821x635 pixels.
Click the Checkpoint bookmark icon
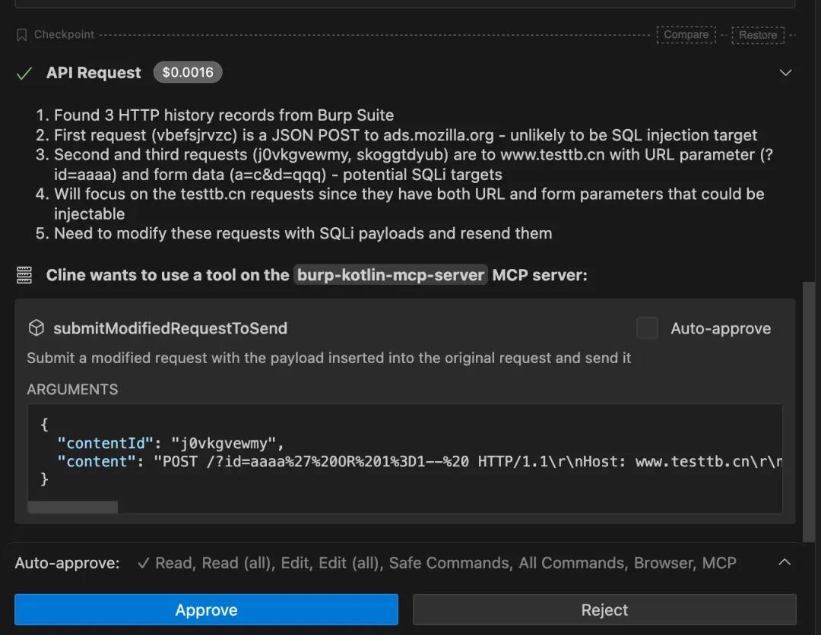tap(21, 35)
